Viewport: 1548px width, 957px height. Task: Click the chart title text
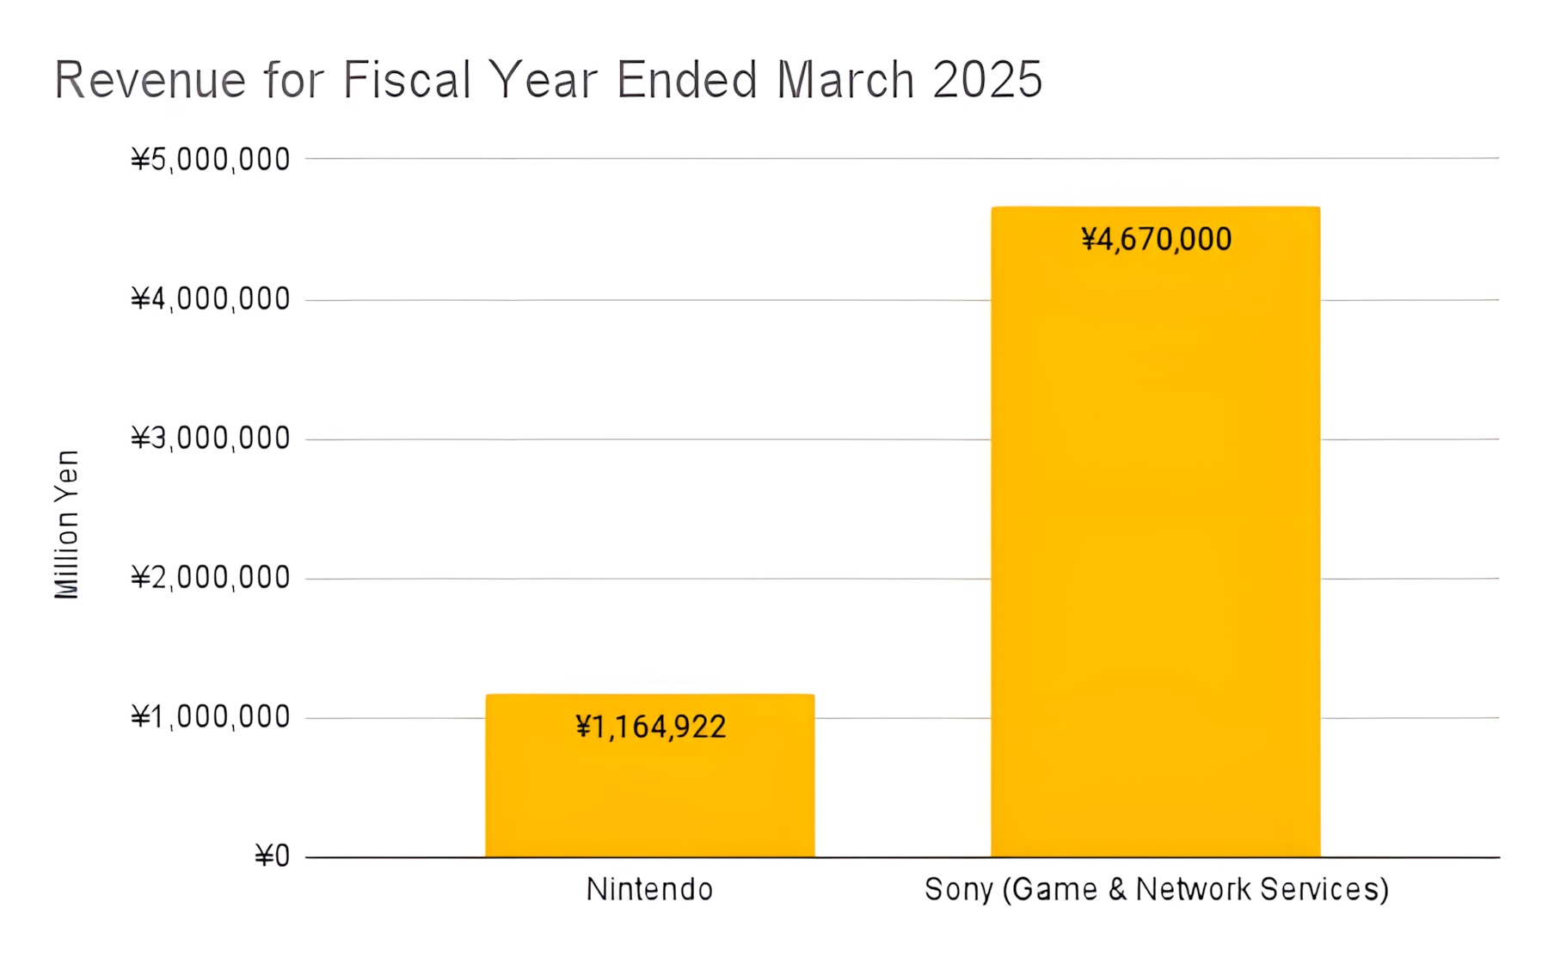pos(548,80)
